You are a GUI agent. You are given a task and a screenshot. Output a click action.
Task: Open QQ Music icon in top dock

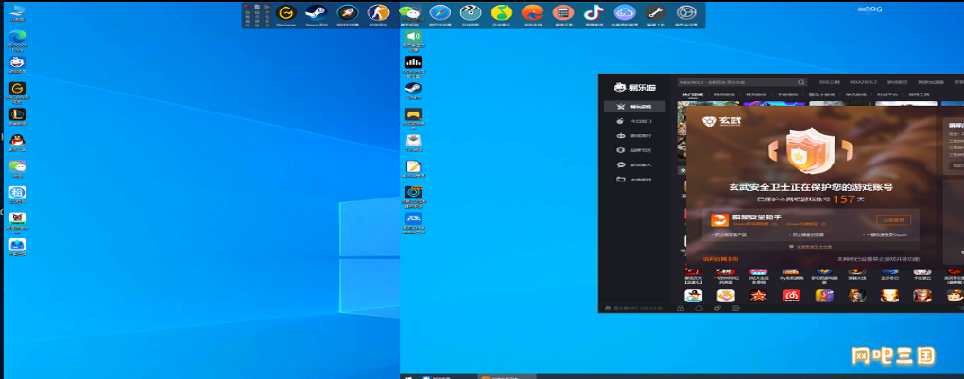502,13
